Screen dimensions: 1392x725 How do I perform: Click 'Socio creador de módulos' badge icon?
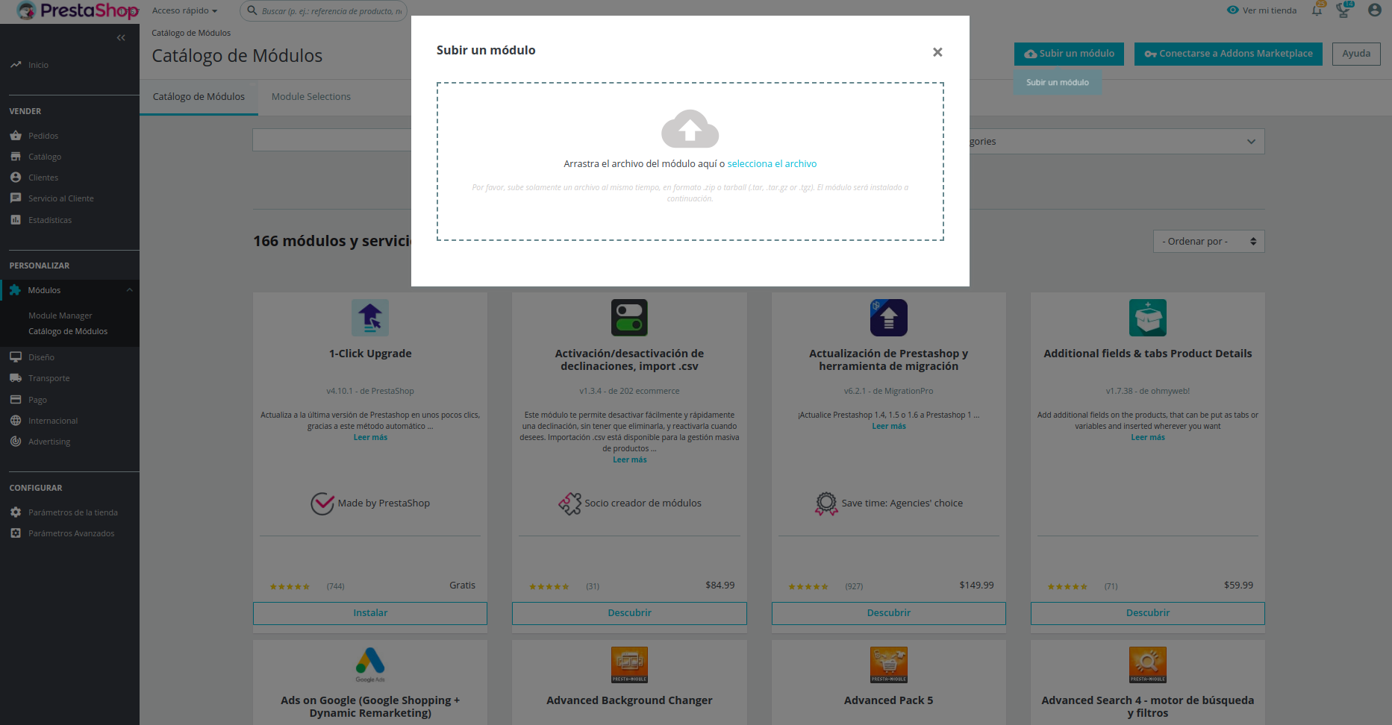click(569, 504)
